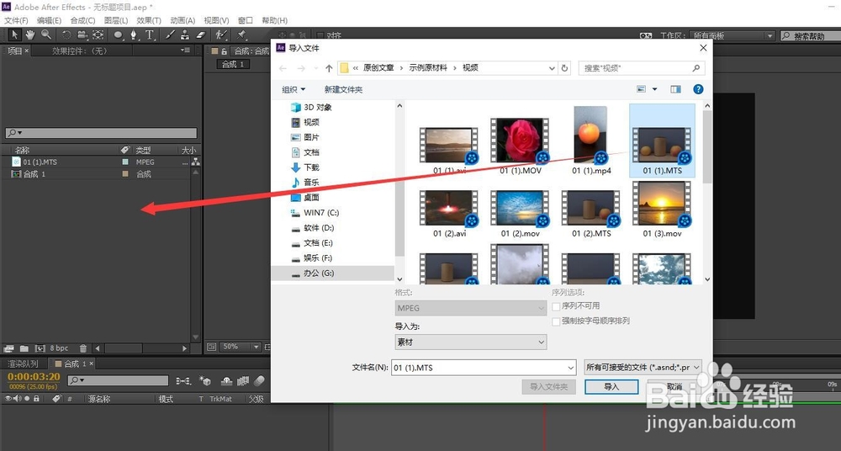Viewport: 841px width, 451px height.
Task: Click the eye video column header
Action: click(x=8, y=398)
